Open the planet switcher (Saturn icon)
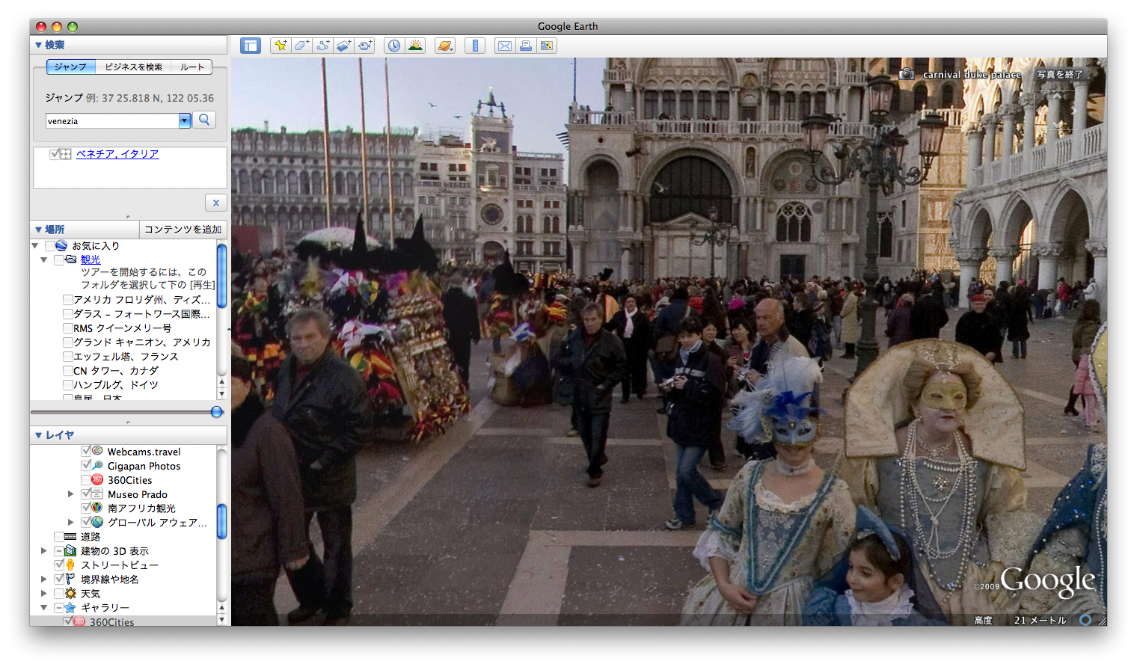Image resolution: width=1137 pixels, height=667 pixels. pyautogui.click(x=445, y=46)
